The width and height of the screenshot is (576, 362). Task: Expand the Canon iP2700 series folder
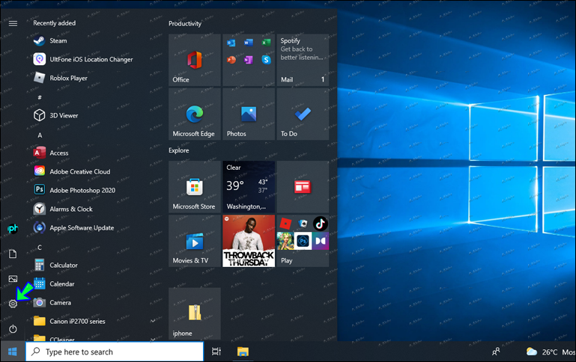click(x=153, y=322)
